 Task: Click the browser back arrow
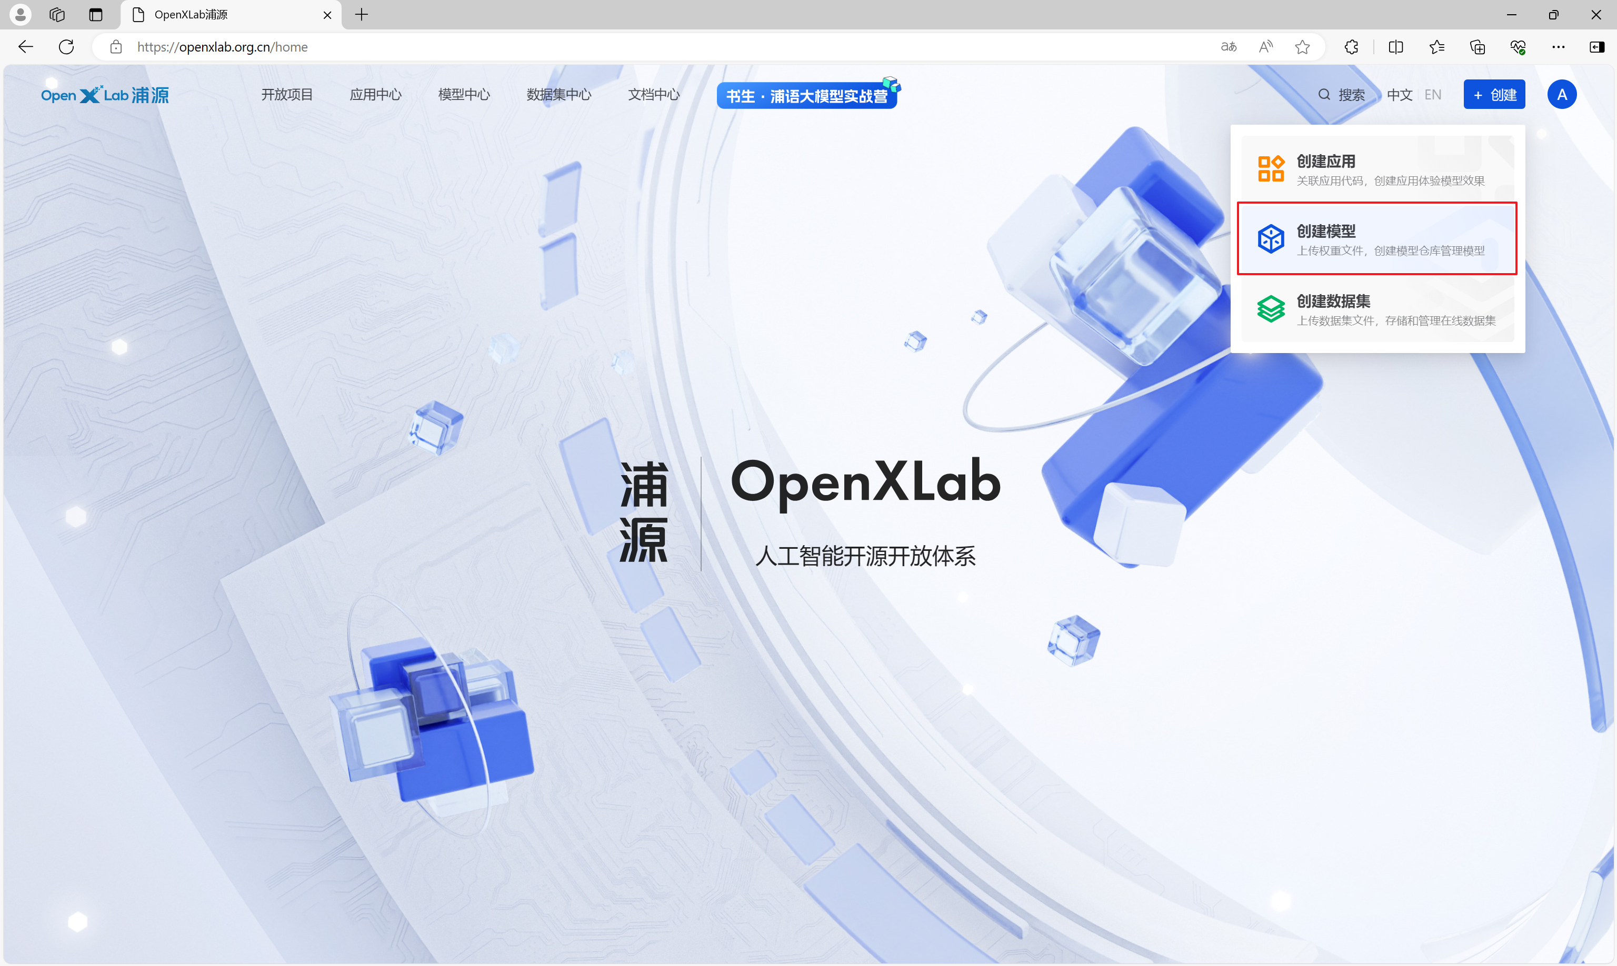(25, 47)
